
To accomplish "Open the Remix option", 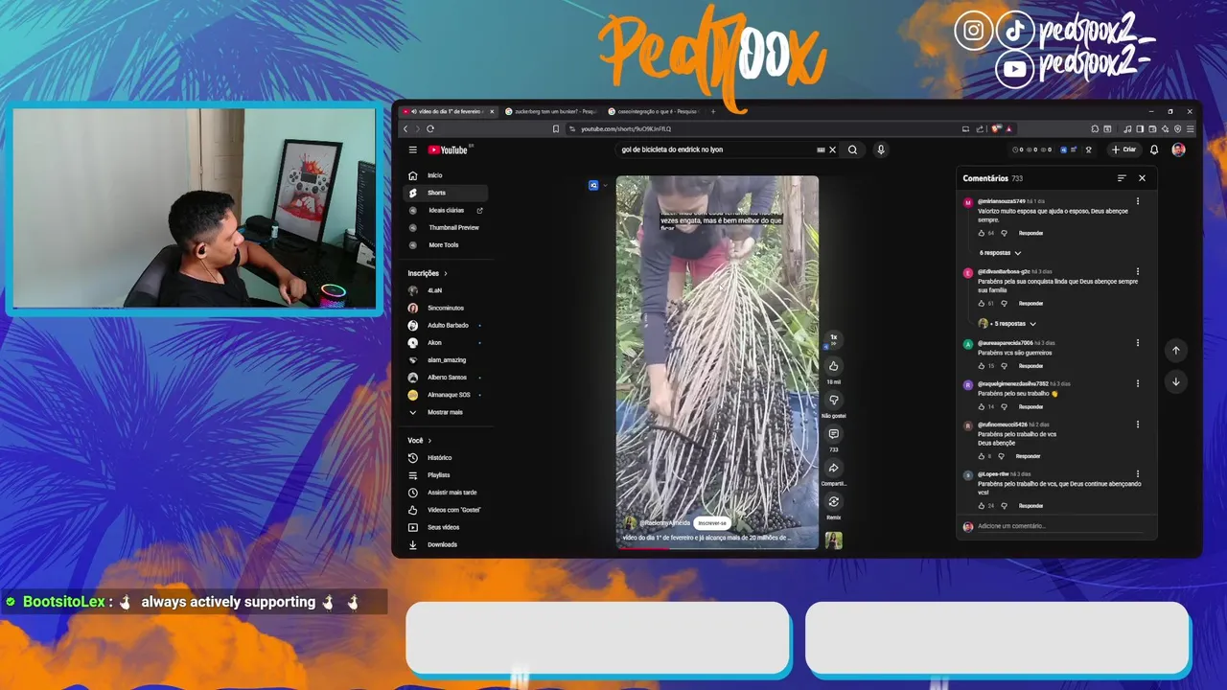I will 833,502.
